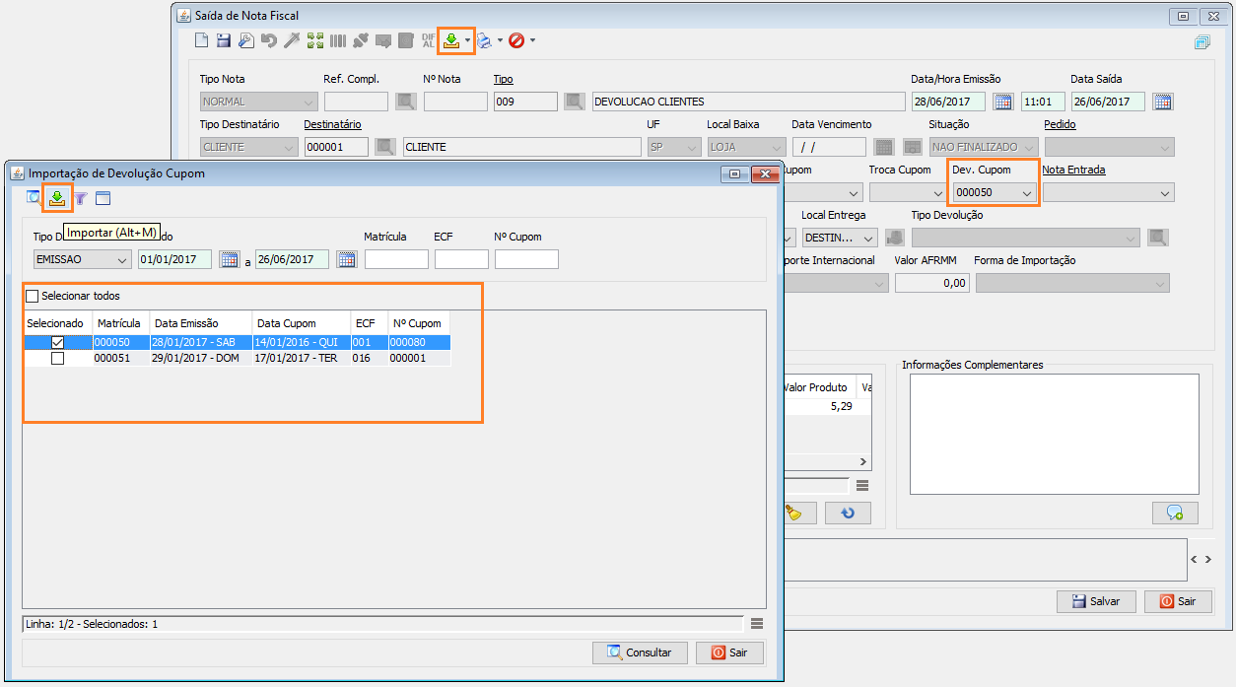This screenshot has height=687, width=1236.
Task: Click the right scroll arrow under Valor Produto table
Action: click(863, 461)
